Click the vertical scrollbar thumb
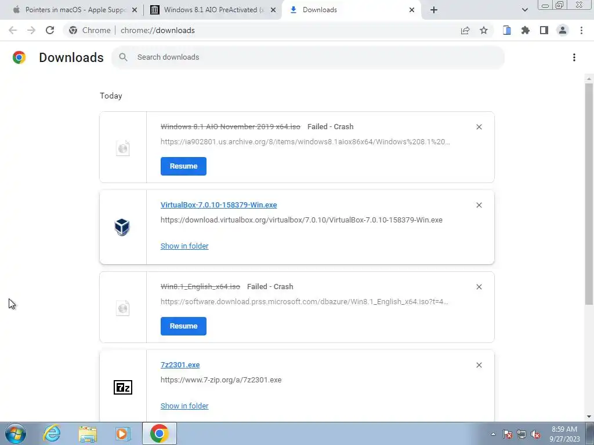The width and height of the screenshot is (594, 445). click(589, 194)
